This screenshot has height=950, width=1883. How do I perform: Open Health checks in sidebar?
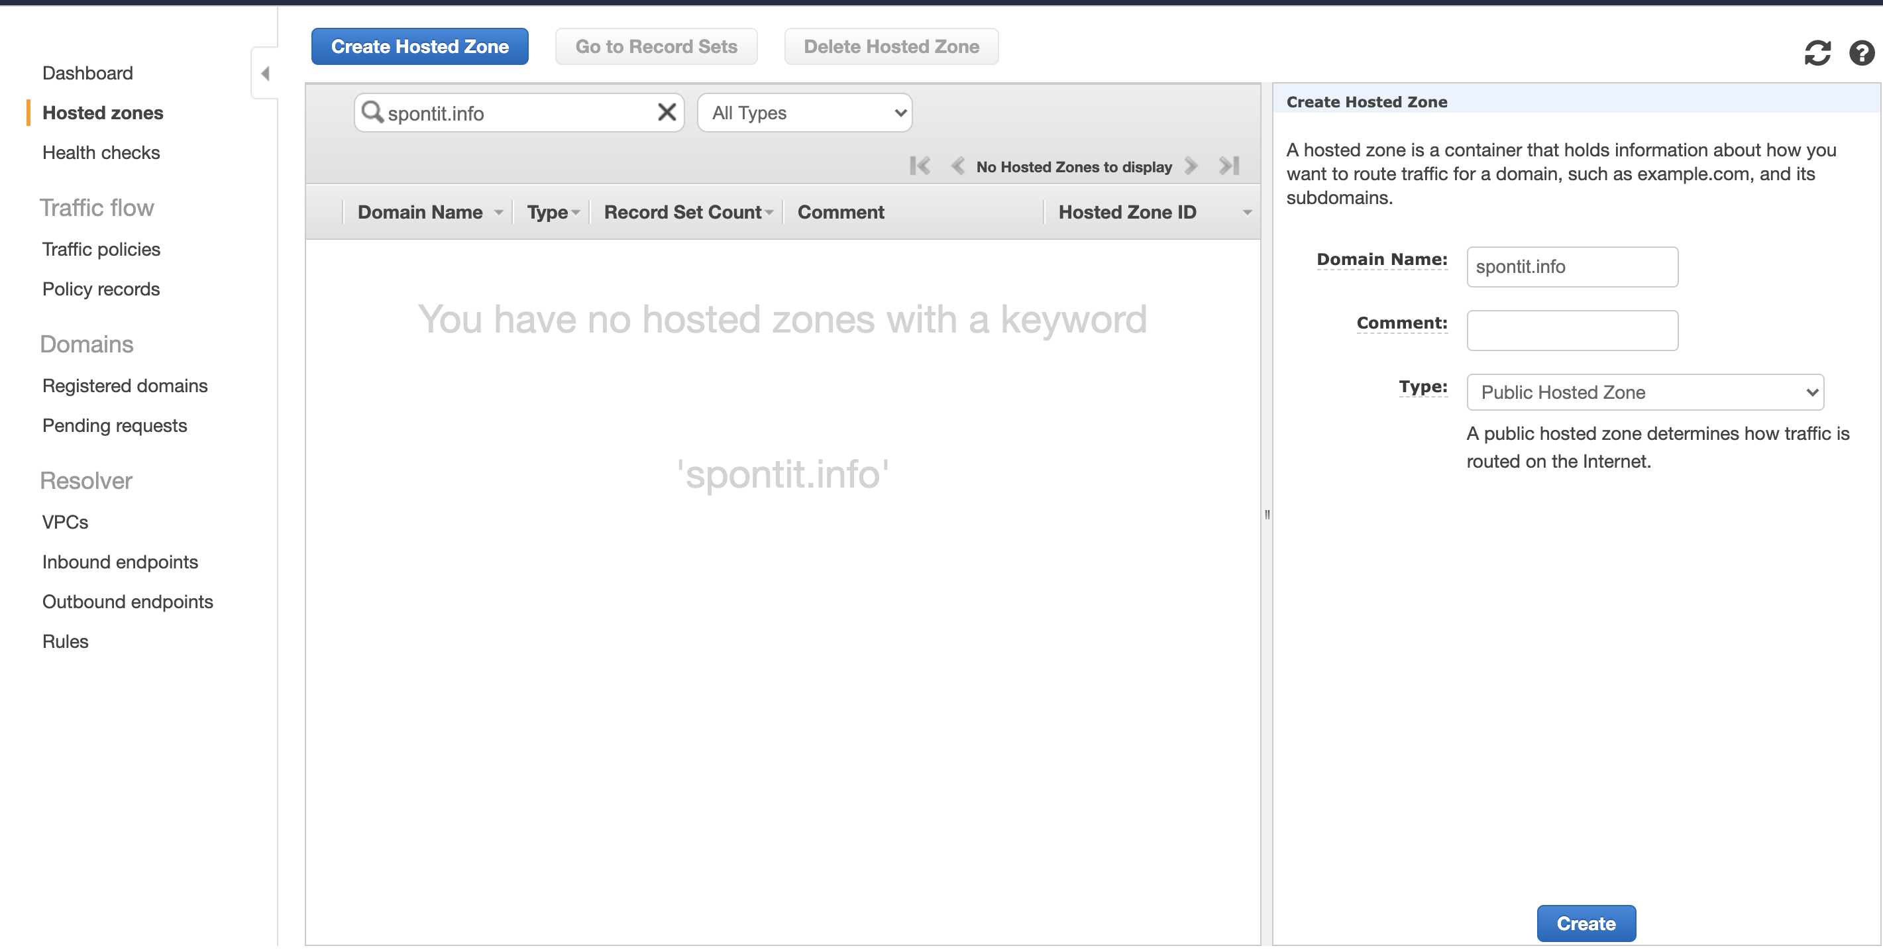point(101,153)
